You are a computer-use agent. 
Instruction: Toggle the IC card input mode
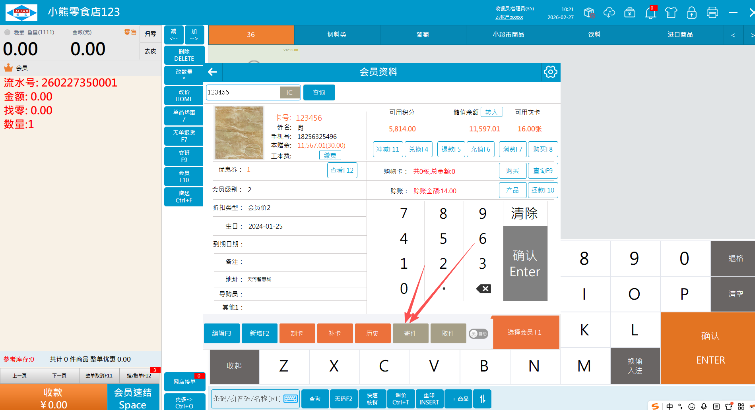(x=289, y=92)
